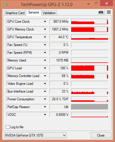This screenshot has height=142, width=115.
Task: Open the Validation tab
Action: pyautogui.click(x=49, y=13)
